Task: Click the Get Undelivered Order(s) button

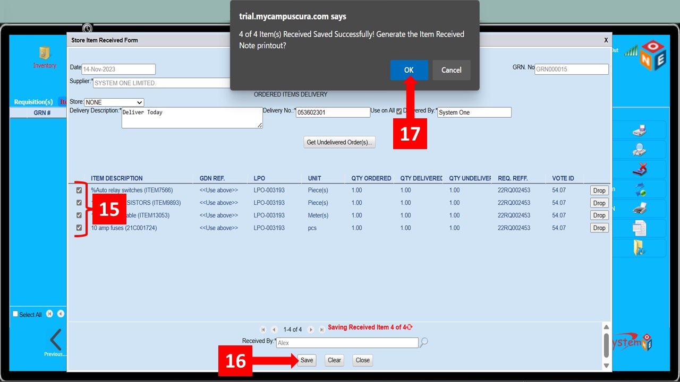Action: 339,142
